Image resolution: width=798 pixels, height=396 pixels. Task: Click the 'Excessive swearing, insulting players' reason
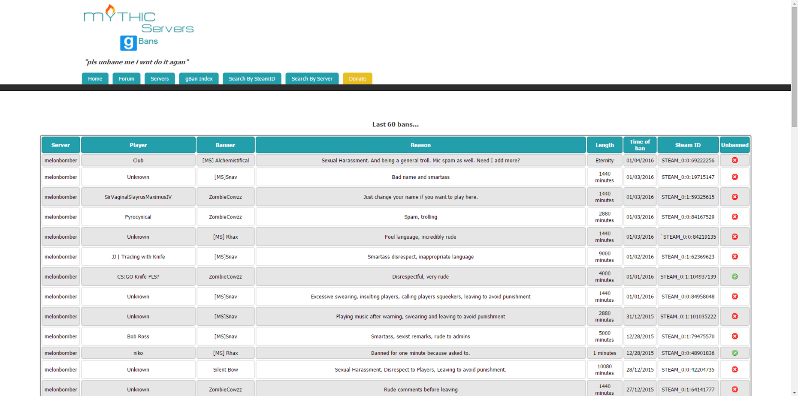click(420, 297)
